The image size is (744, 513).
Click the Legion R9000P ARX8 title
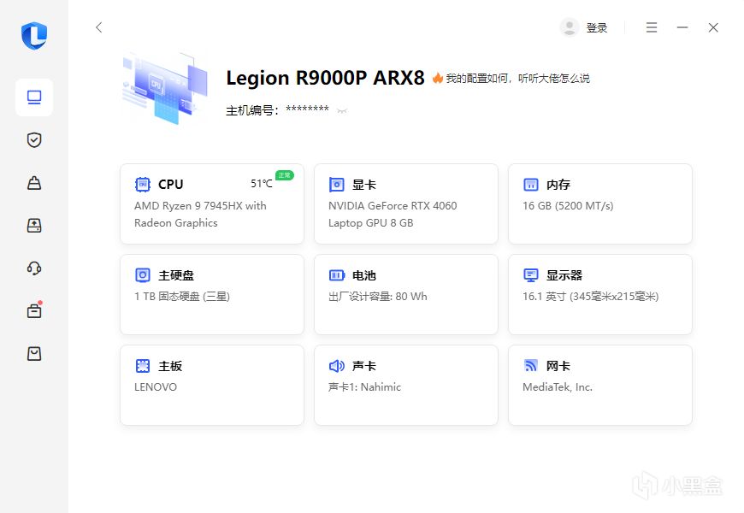point(325,78)
